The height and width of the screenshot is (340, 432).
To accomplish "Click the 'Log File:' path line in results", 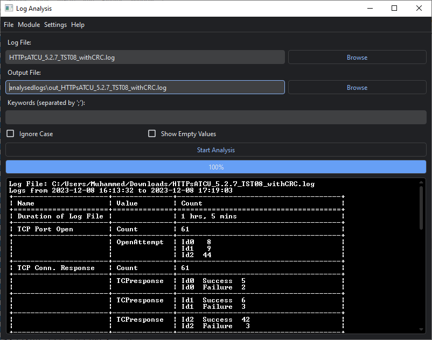I will [x=162, y=184].
